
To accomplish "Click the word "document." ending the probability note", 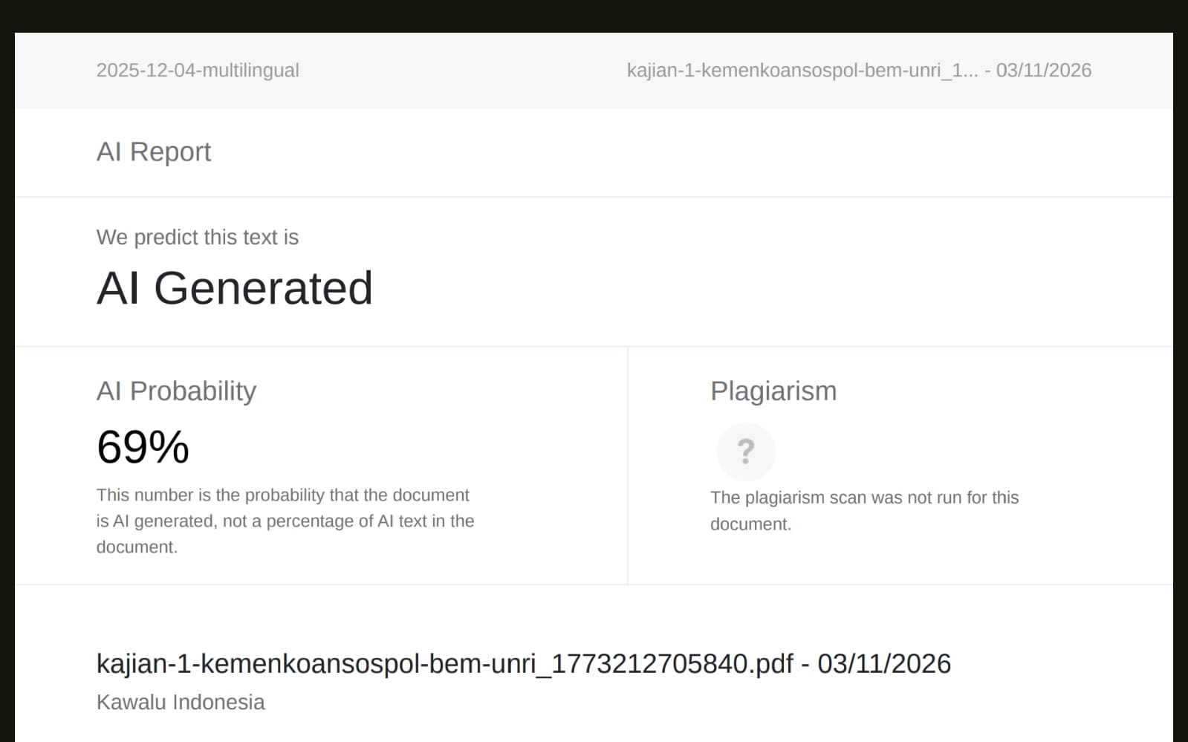I will 137,547.
